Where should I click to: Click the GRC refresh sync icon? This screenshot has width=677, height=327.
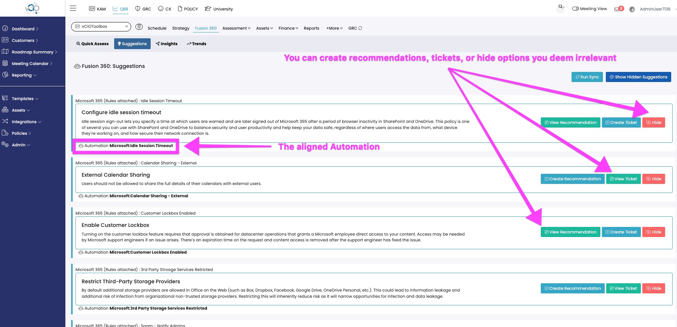tap(360, 28)
